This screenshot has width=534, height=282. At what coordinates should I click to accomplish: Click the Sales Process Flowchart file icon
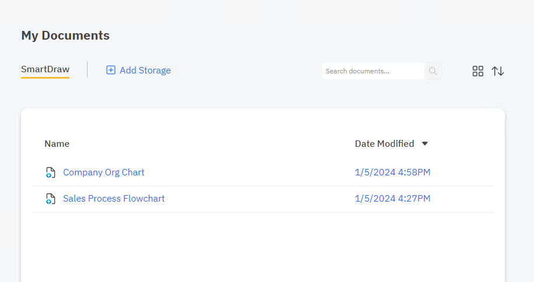(x=51, y=199)
